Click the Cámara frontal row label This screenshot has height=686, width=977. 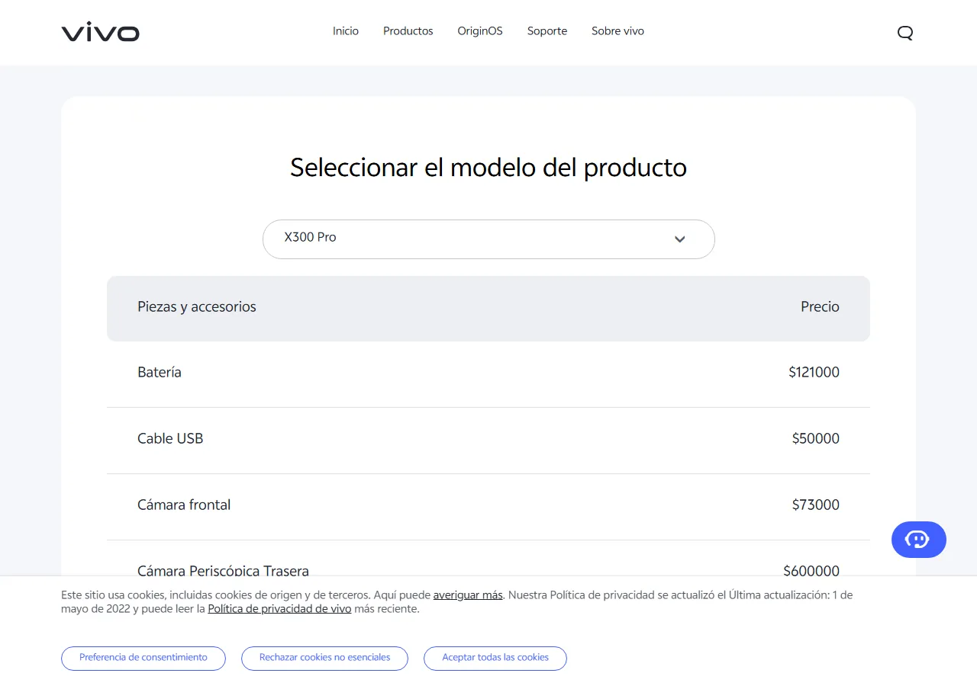(x=184, y=505)
